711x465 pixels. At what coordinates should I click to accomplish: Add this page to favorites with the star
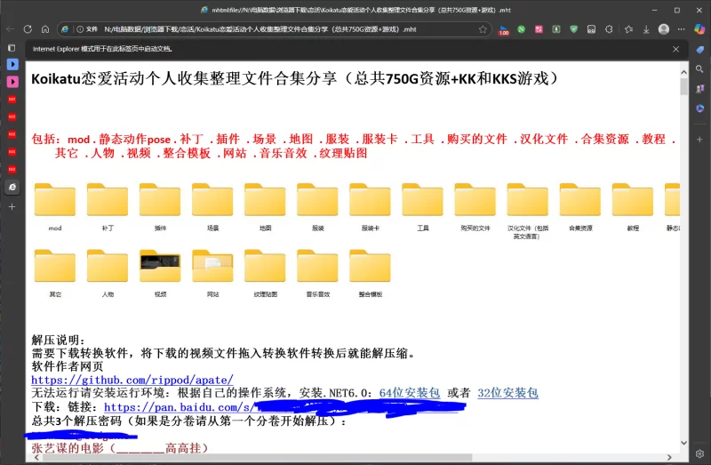[483, 29]
